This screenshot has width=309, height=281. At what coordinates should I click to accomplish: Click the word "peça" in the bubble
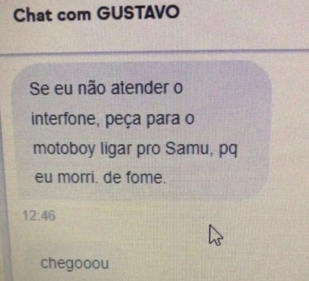tap(123, 120)
